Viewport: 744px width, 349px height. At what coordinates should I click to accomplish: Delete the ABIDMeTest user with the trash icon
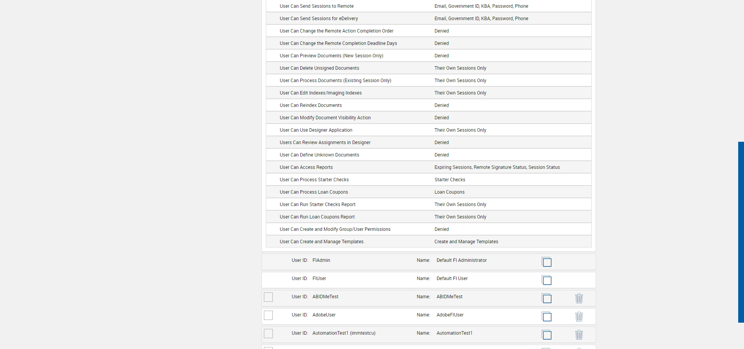(x=579, y=298)
